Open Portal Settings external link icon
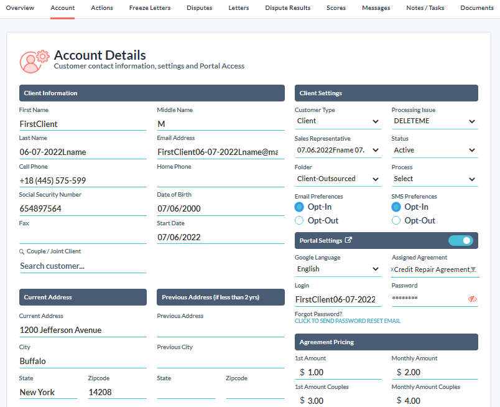500x407 pixels. pyautogui.click(x=348, y=240)
